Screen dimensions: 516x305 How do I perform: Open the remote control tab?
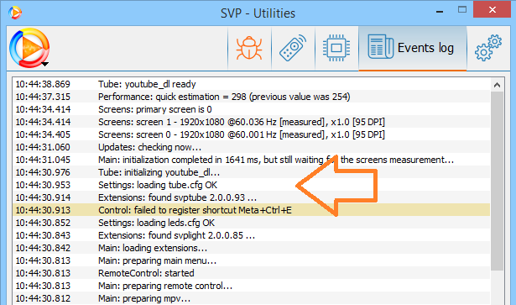point(293,48)
